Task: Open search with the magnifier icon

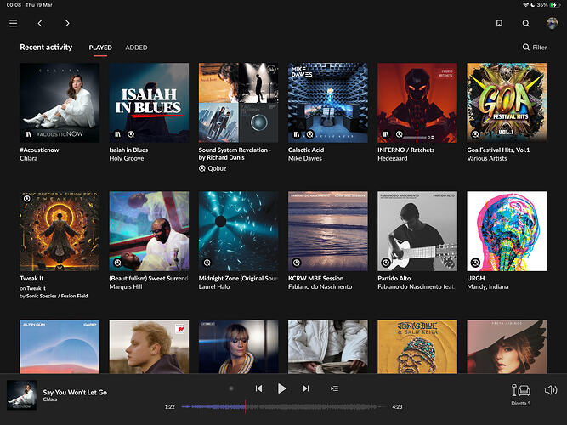Action: pos(525,24)
